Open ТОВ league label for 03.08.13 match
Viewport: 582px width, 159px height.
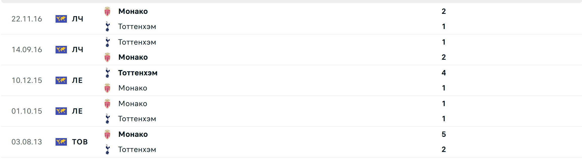tap(80, 142)
